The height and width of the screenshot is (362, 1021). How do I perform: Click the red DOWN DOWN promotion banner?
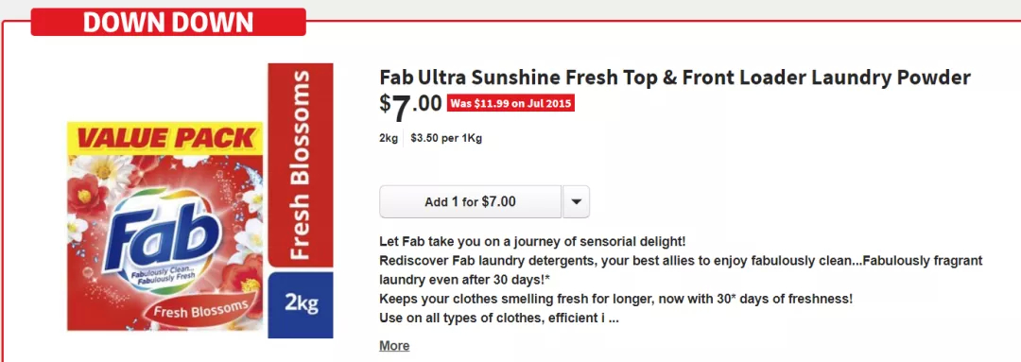[x=168, y=22]
